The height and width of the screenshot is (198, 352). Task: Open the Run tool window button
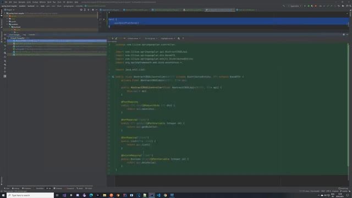(x=7, y=188)
